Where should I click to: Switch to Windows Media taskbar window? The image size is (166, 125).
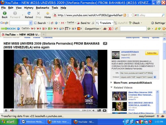tap(33, 122)
